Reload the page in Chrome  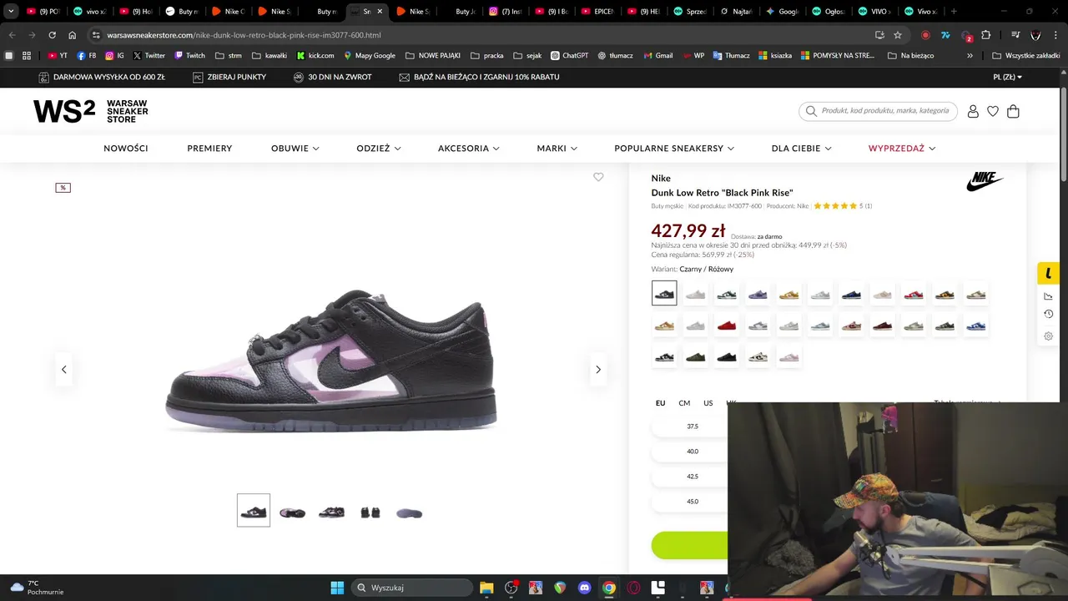pos(52,35)
